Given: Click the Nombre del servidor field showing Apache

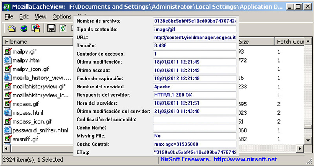Looking at the screenshot, I should point(195,87).
